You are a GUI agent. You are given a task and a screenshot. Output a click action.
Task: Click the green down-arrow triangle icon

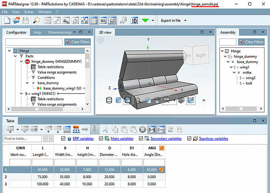pos(145,20)
